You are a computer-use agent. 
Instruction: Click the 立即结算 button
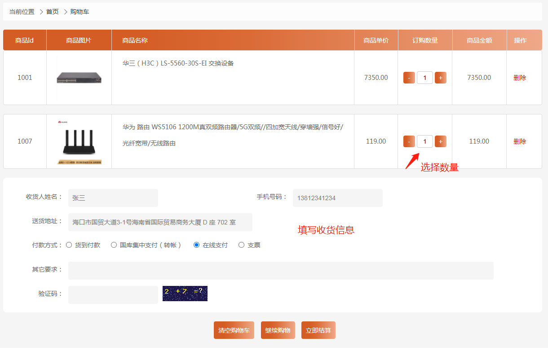tap(318, 330)
